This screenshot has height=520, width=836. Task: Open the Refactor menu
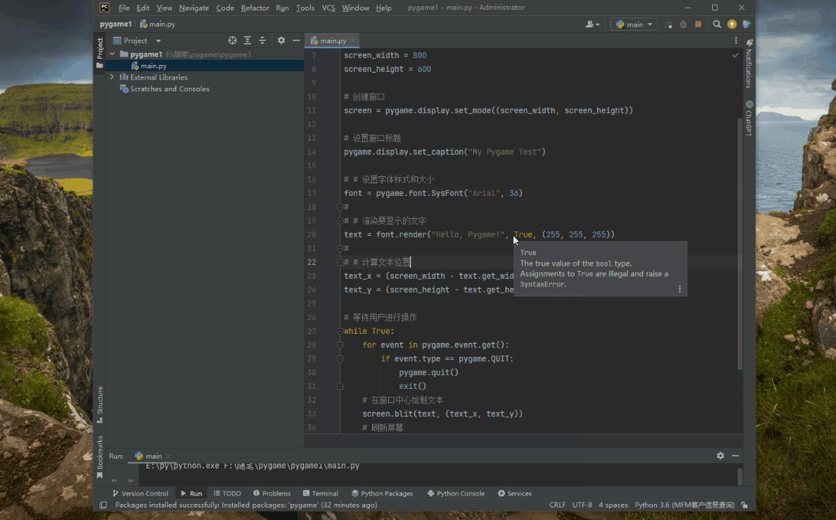pyautogui.click(x=255, y=8)
